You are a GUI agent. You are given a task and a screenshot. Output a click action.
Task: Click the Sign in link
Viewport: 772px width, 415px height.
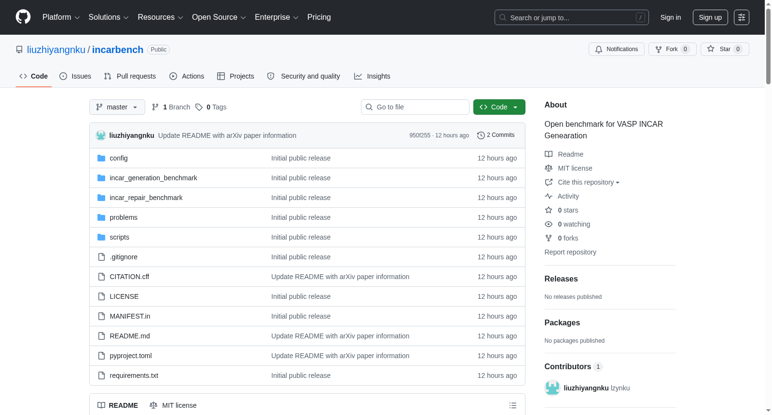tap(671, 17)
